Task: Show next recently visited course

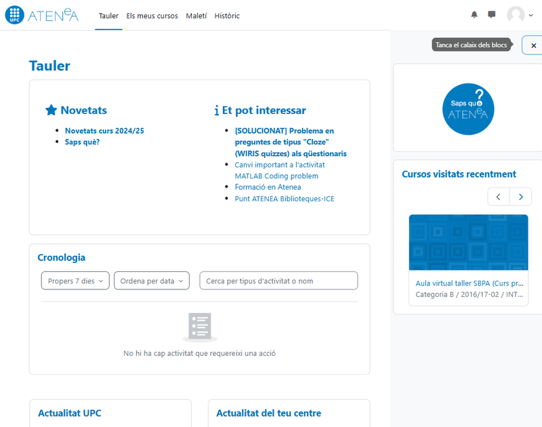Action: coord(520,197)
